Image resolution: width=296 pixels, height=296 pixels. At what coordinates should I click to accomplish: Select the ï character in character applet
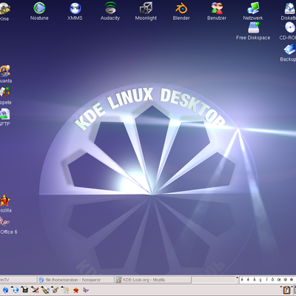click(x=266, y=280)
